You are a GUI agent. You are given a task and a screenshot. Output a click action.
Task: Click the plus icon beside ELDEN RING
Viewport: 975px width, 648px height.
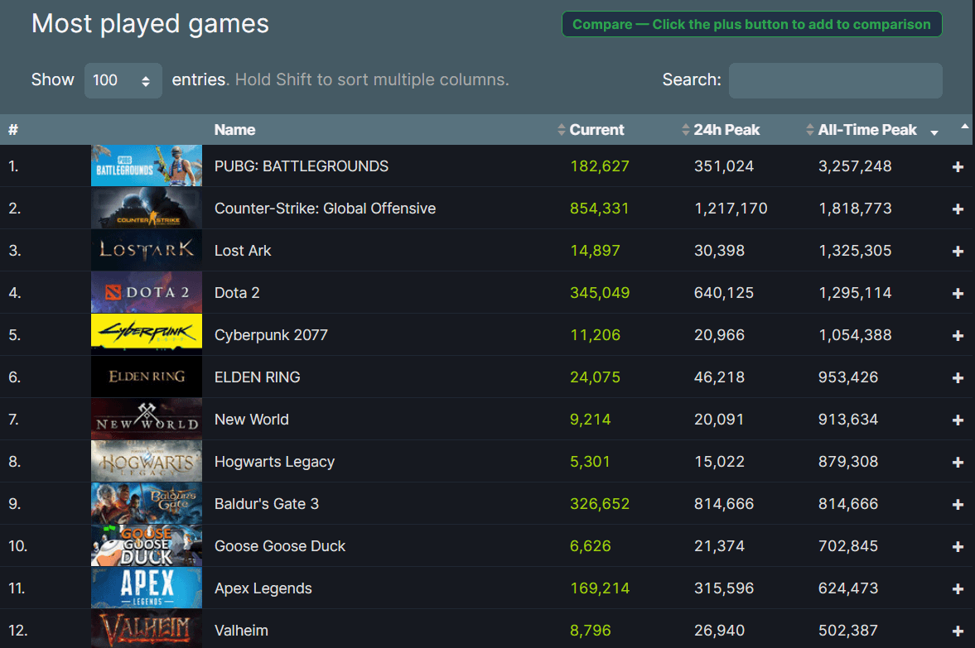pyautogui.click(x=958, y=377)
